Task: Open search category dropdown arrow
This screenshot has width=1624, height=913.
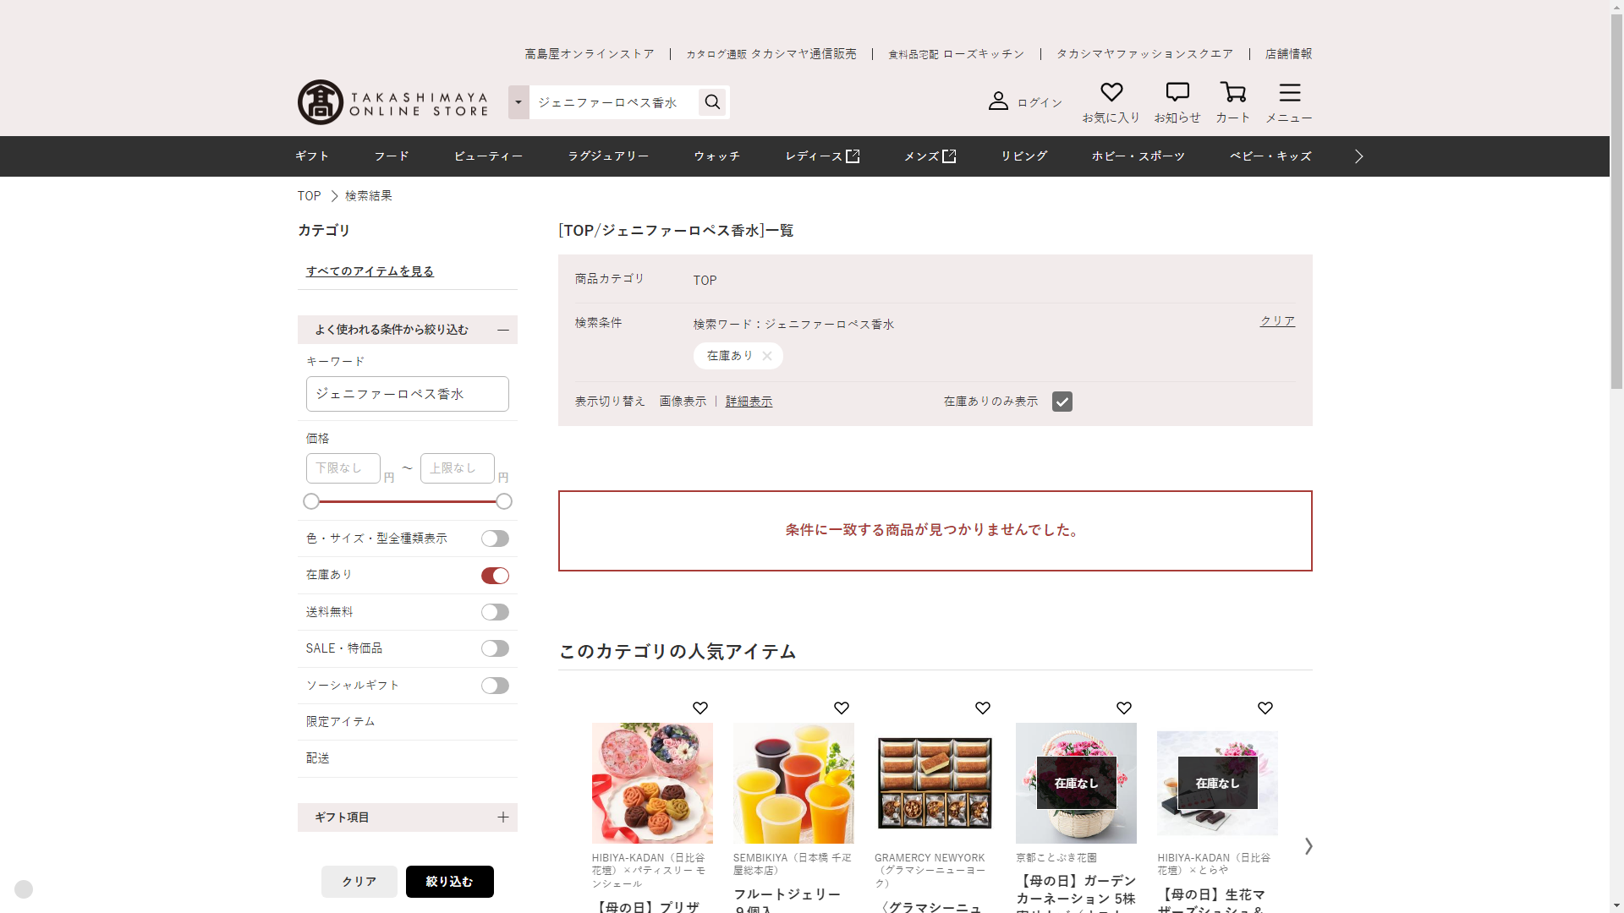Action: [518, 102]
